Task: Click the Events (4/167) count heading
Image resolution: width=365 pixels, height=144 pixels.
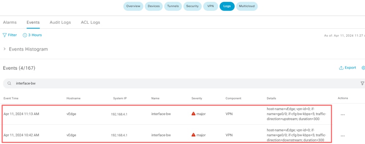Action: click(19, 68)
